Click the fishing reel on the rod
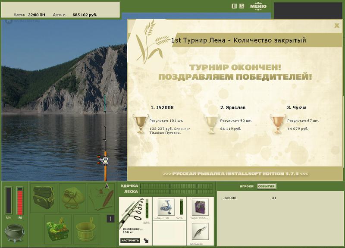The image size is (345, 248). click(x=103, y=160)
